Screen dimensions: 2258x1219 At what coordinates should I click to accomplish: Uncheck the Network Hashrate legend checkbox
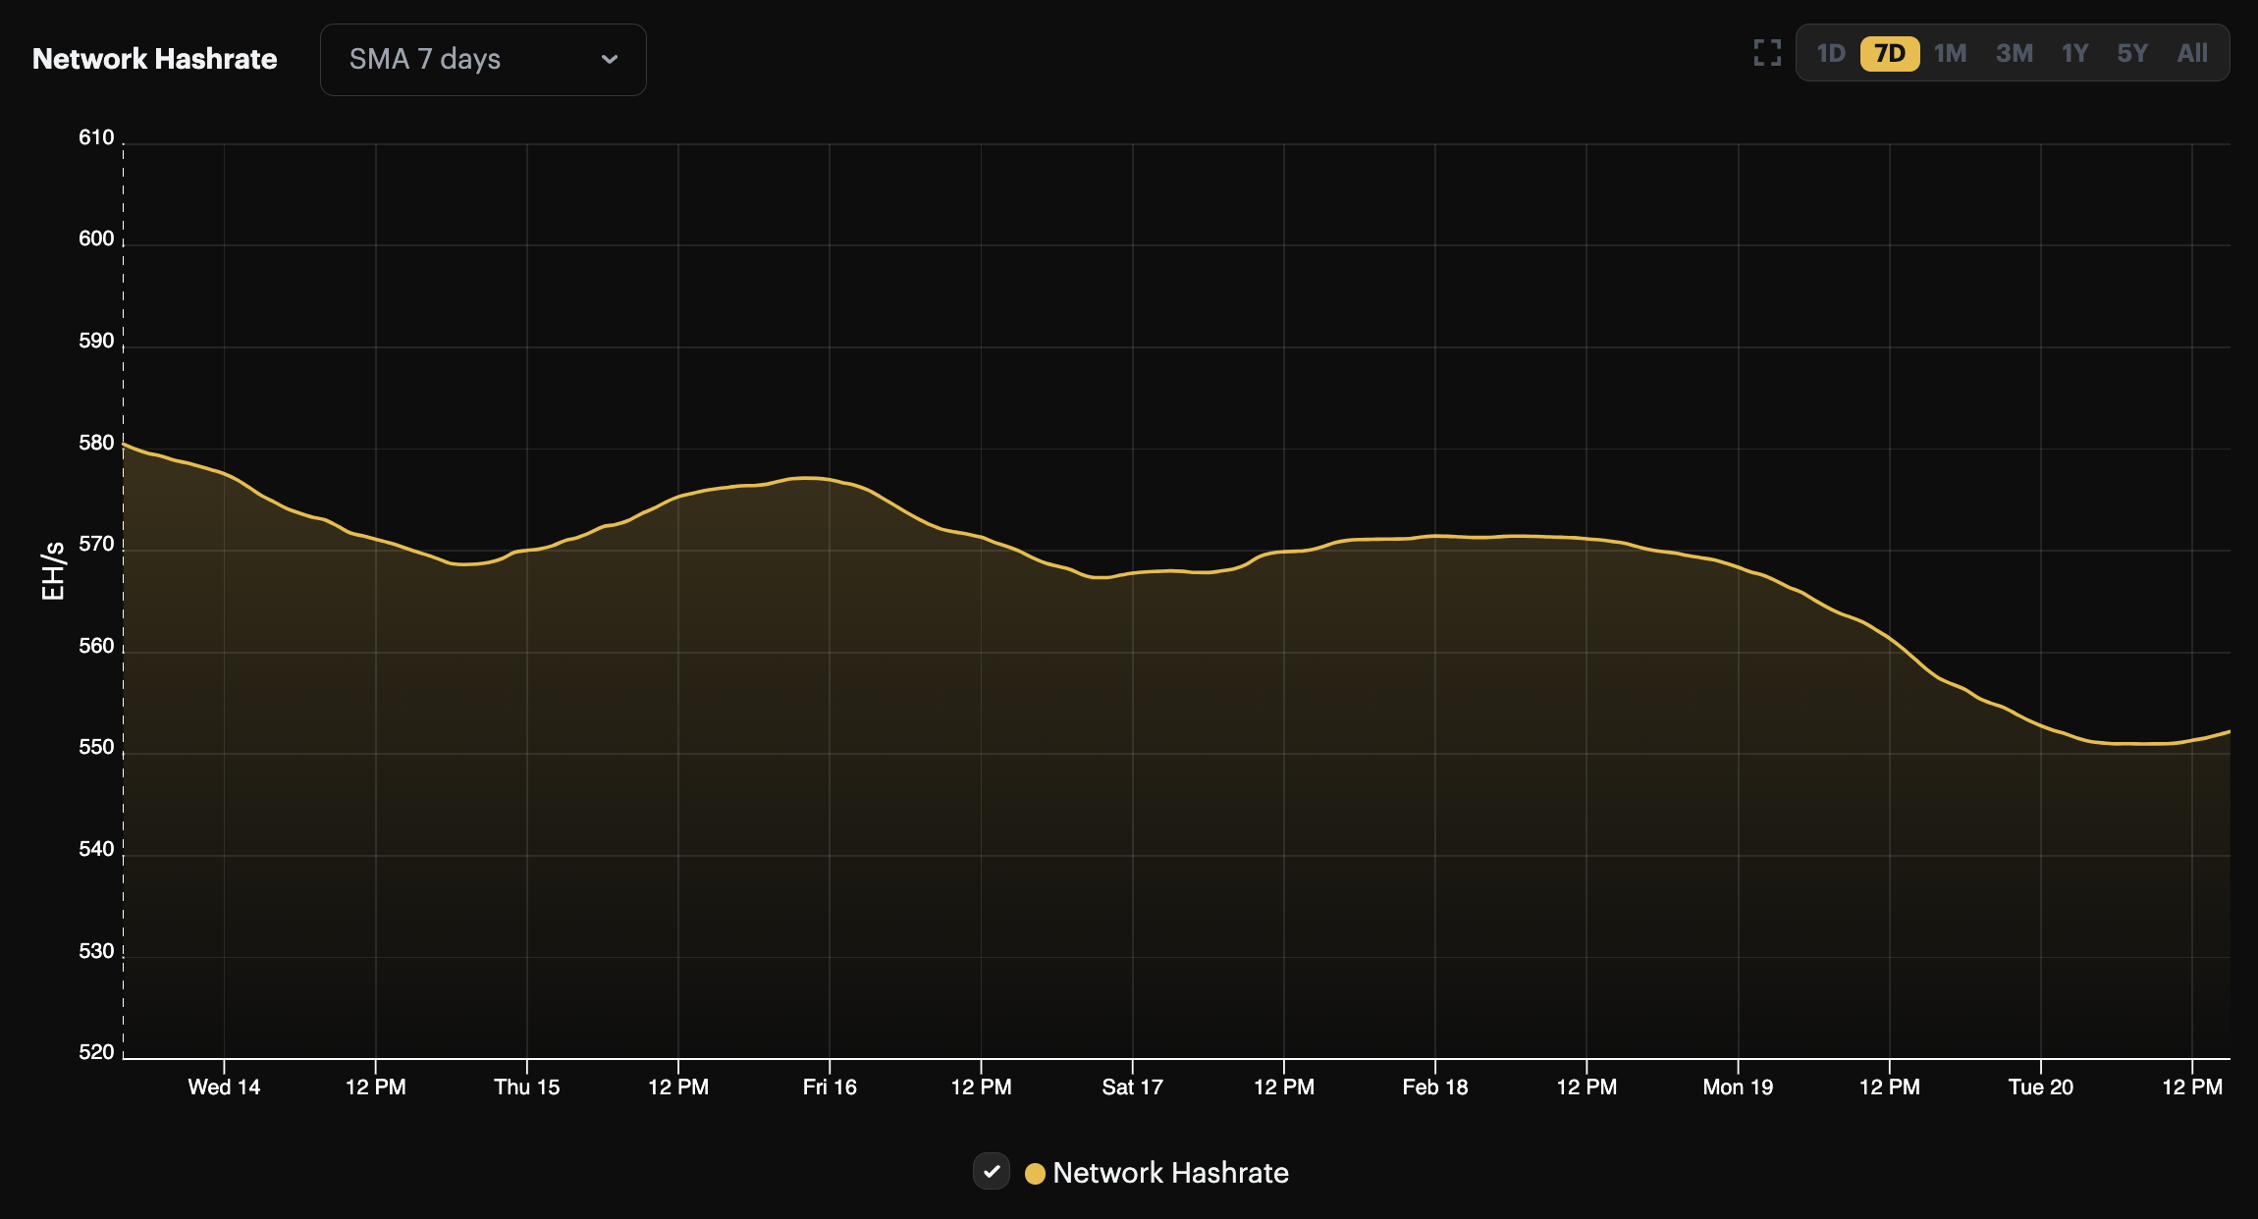[993, 1171]
